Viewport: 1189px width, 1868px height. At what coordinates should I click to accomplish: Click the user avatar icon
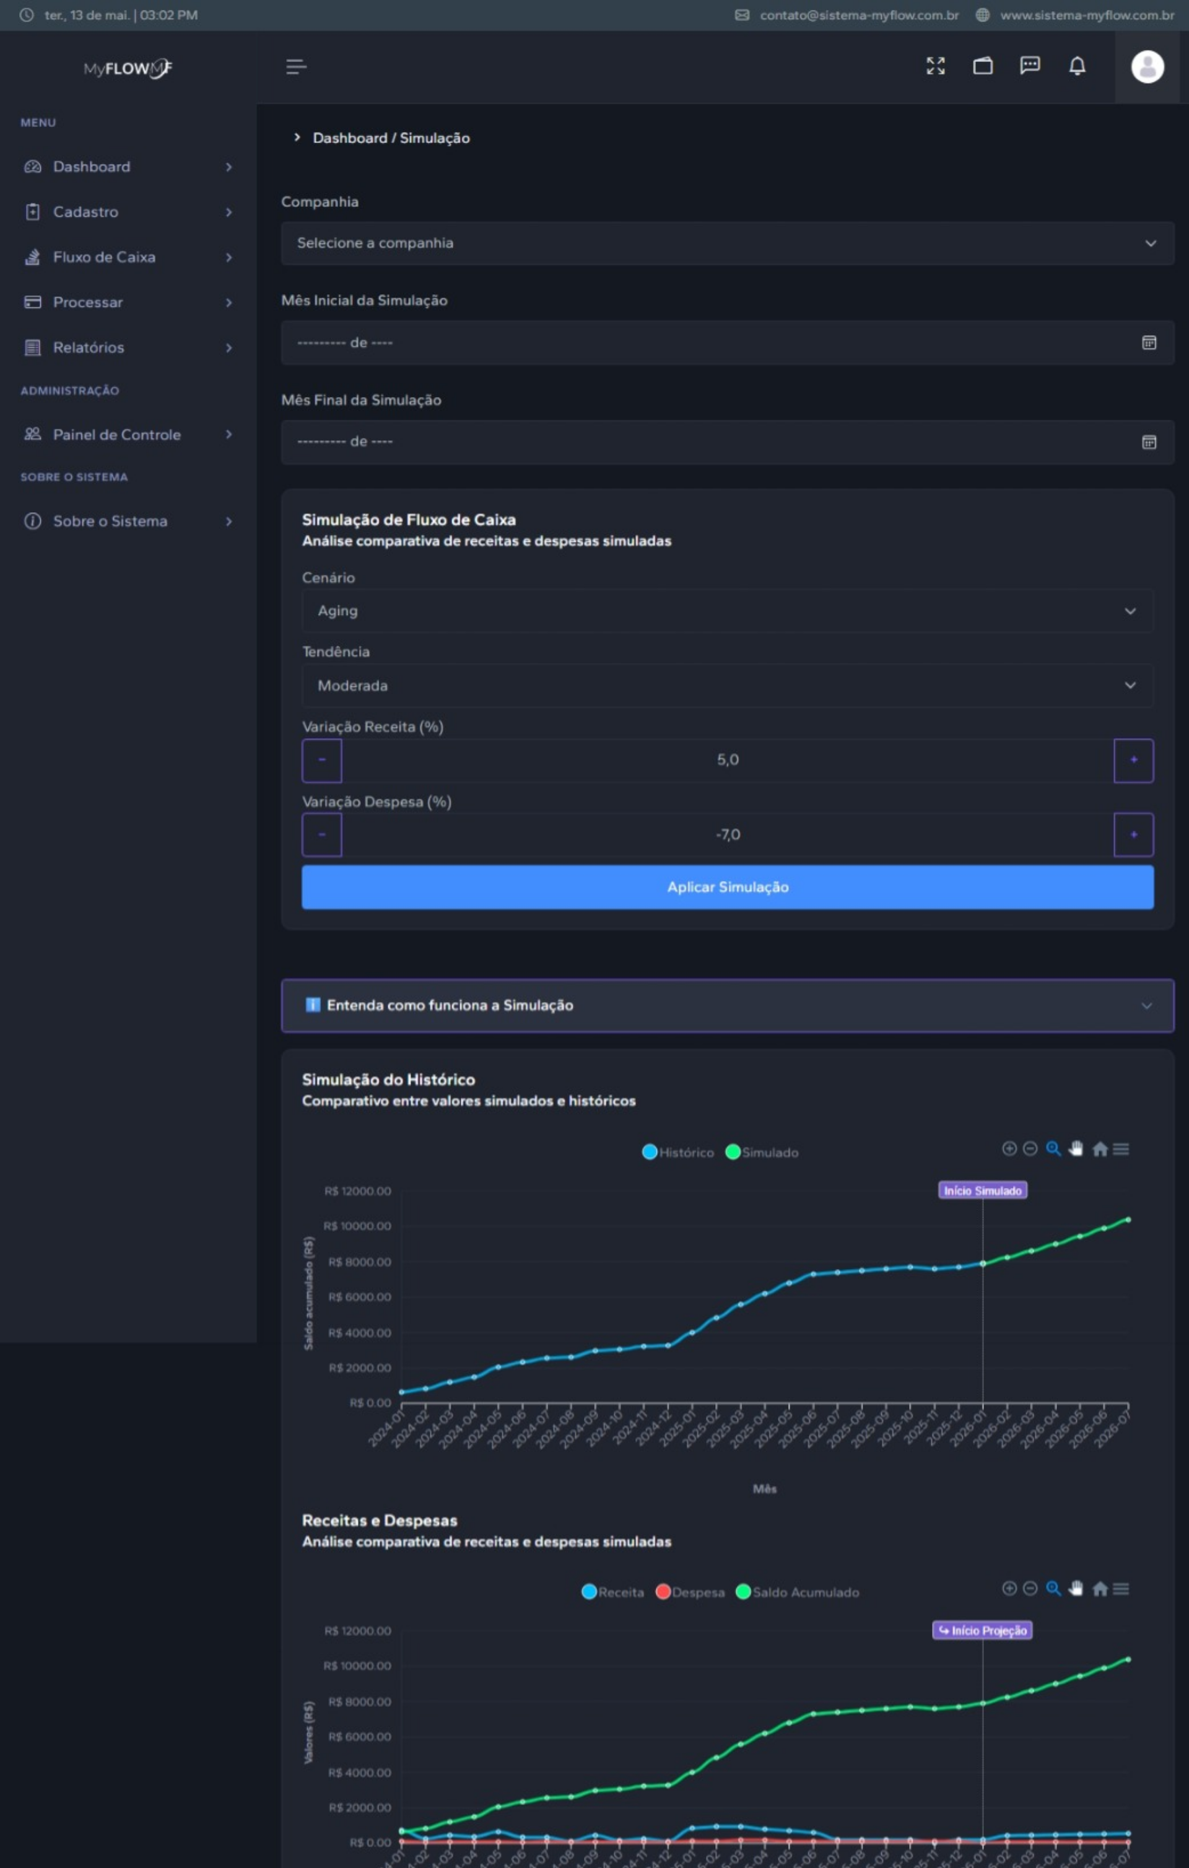1146,67
